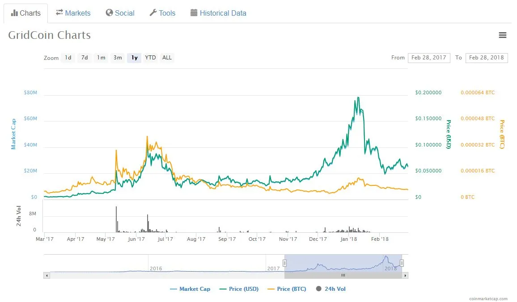This screenshot has height=302, width=517.
Task: Click the navigator right range handle
Action: click(x=402, y=263)
